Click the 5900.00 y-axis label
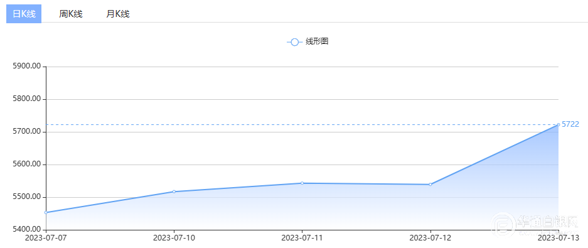Viewport: 588px width, 248px height. point(26,67)
